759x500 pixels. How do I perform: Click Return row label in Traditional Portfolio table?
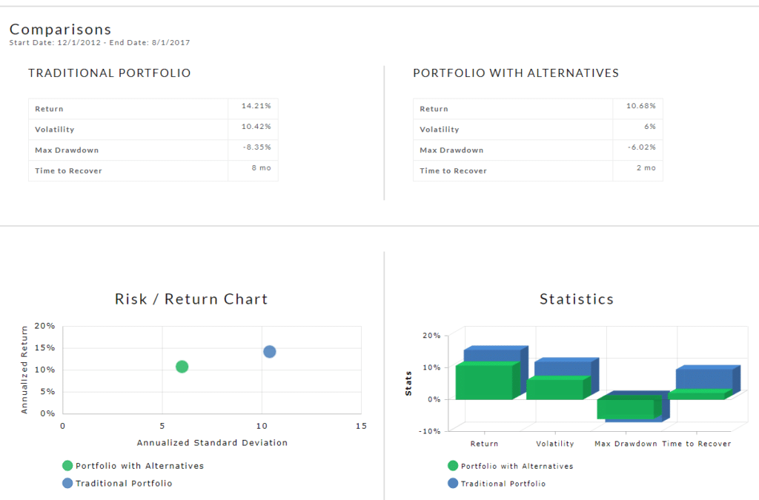[49, 110]
